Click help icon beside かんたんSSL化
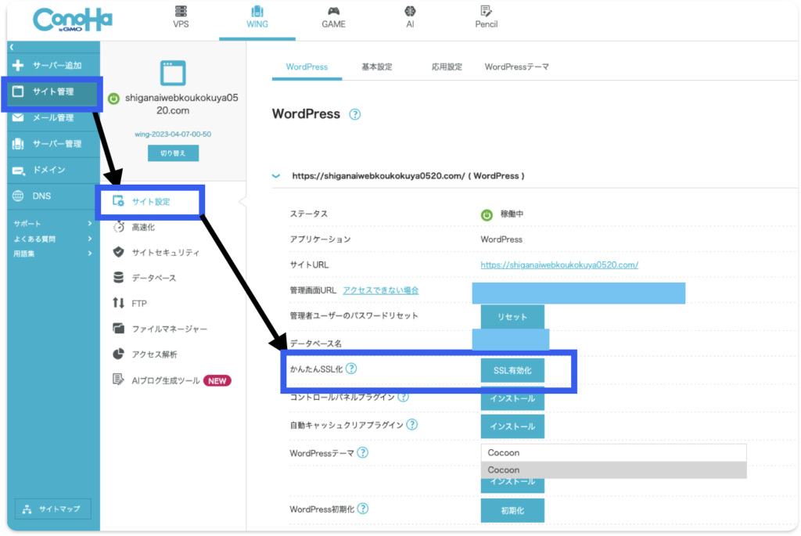This screenshot has height=536, width=801. pos(351,369)
